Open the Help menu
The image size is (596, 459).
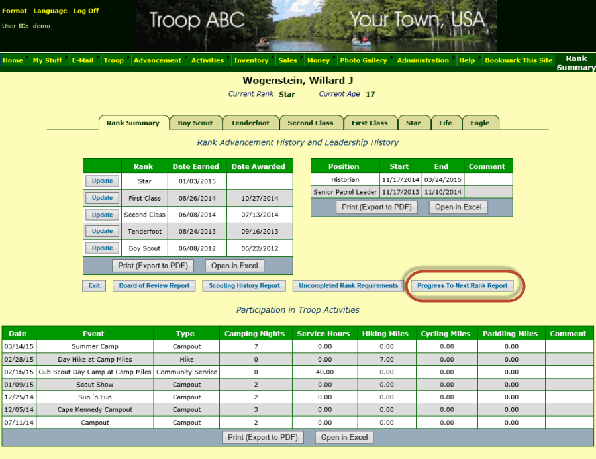467,60
